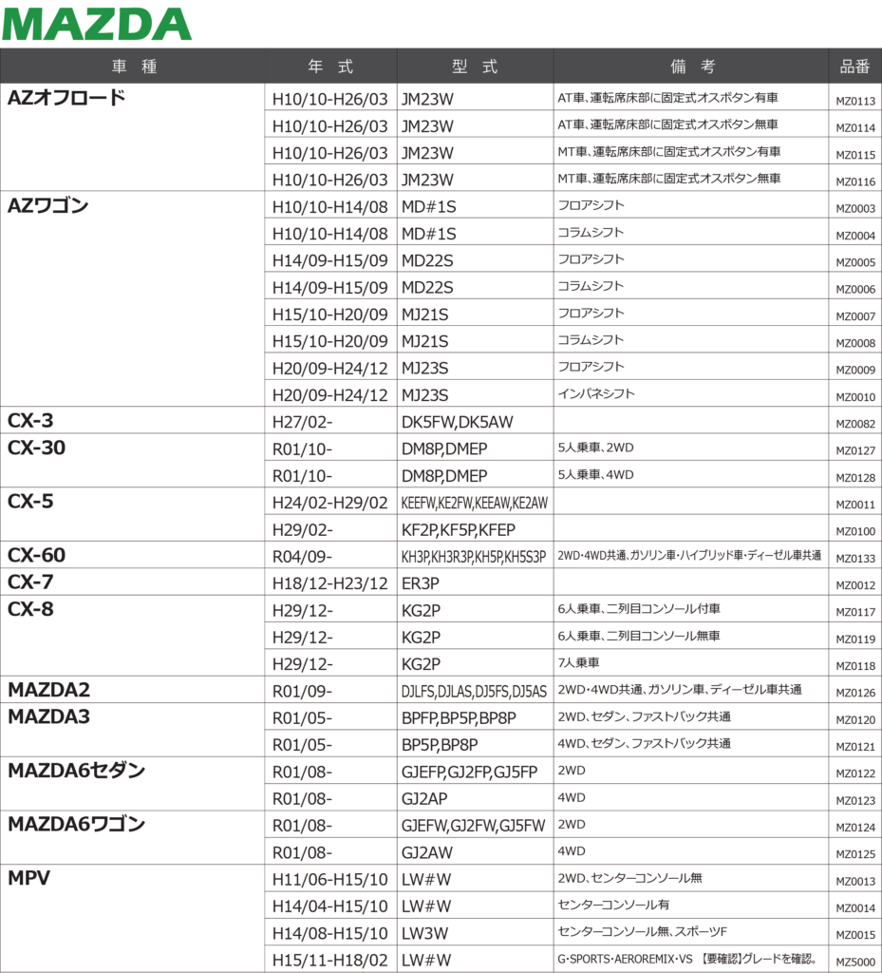Viewport: 882px width, 973px height.
Task: Click the 品番 column header
Action: (854, 67)
